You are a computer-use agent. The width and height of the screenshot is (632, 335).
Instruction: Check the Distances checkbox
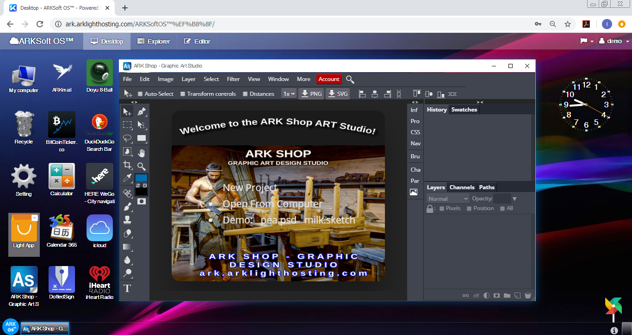tap(245, 94)
